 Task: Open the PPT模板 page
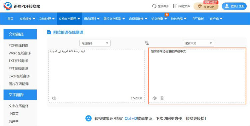(198, 19)
